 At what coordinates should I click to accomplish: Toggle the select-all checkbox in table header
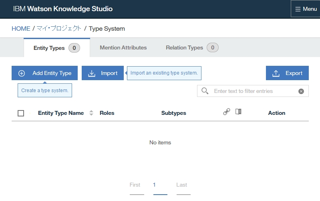click(x=21, y=113)
